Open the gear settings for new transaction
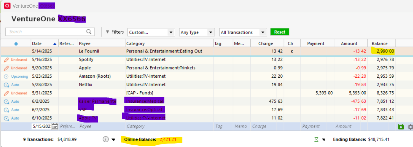The image size is (413, 147). 410,127
